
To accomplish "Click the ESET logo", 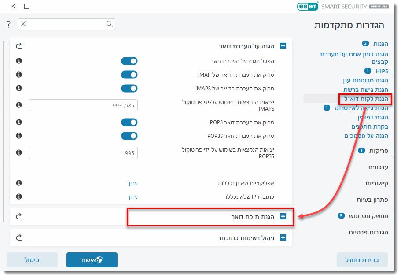I will [308, 7].
